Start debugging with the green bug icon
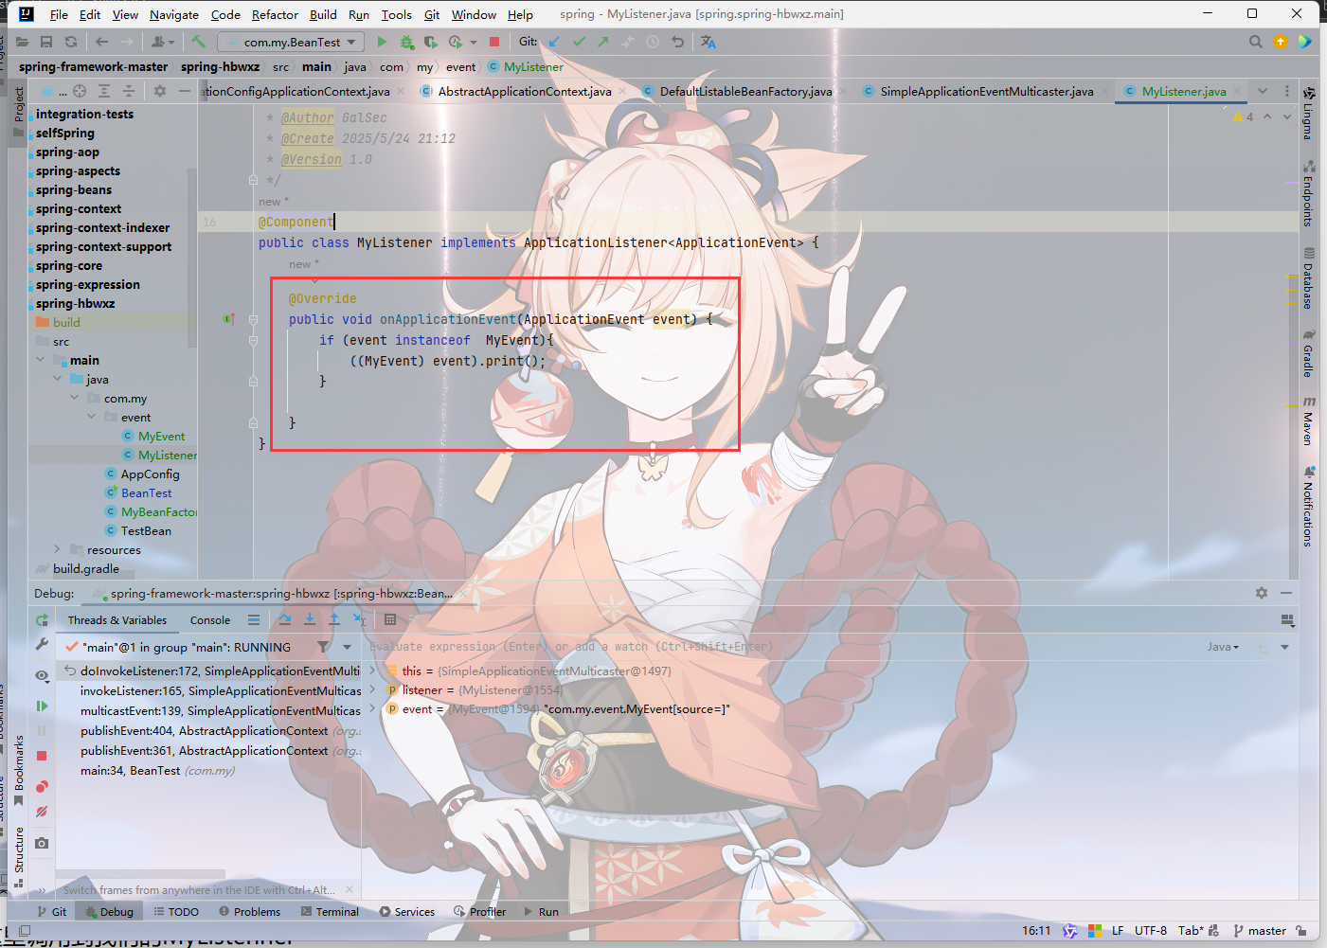This screenshot has width=1327, height=948. 406,42
